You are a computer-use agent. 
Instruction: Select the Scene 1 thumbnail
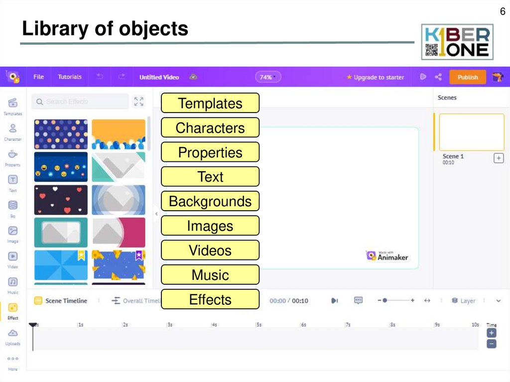point(472,132)
